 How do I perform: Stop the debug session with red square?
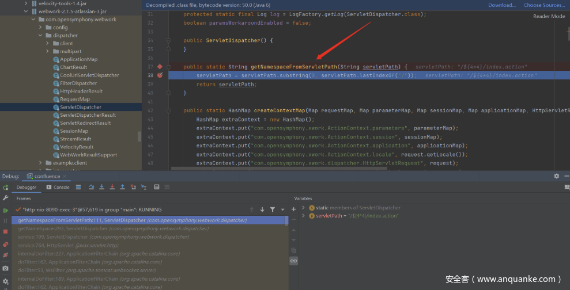[5, 231]
